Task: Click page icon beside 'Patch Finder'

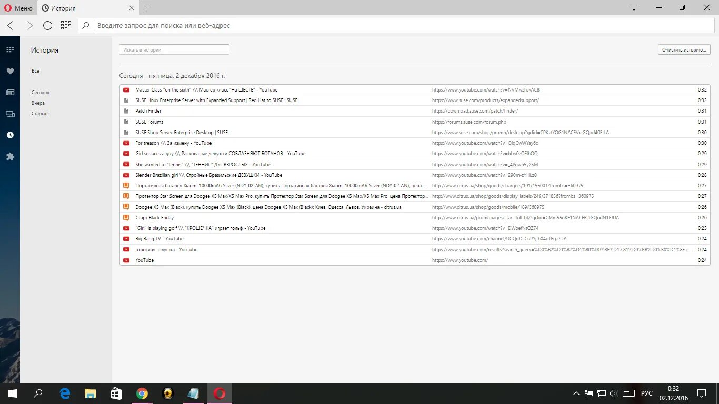Action: point(126,111)
